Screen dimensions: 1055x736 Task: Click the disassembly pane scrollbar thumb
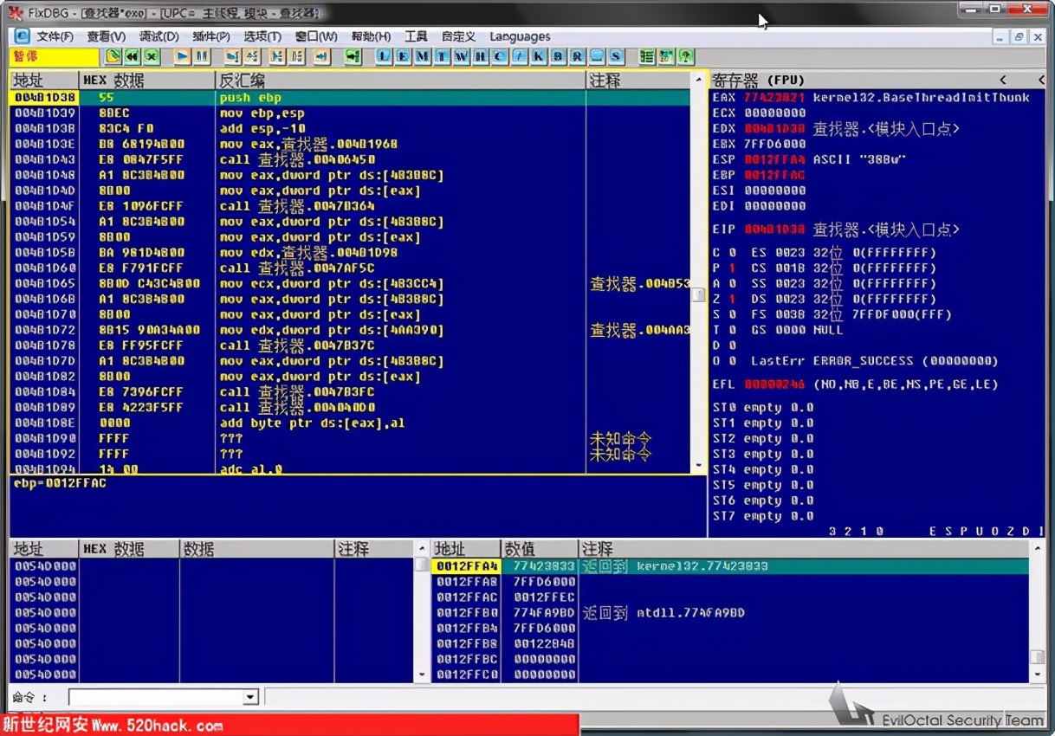click(x=698, y=294)
